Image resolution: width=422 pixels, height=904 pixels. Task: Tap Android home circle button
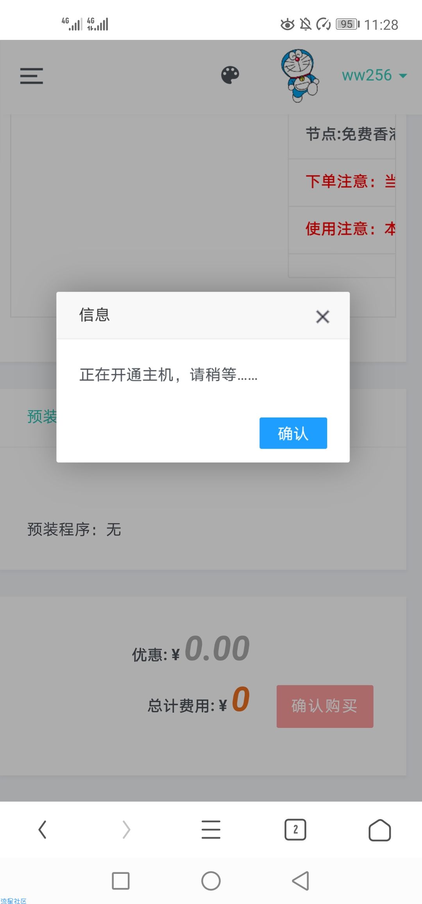click(211, 881)
